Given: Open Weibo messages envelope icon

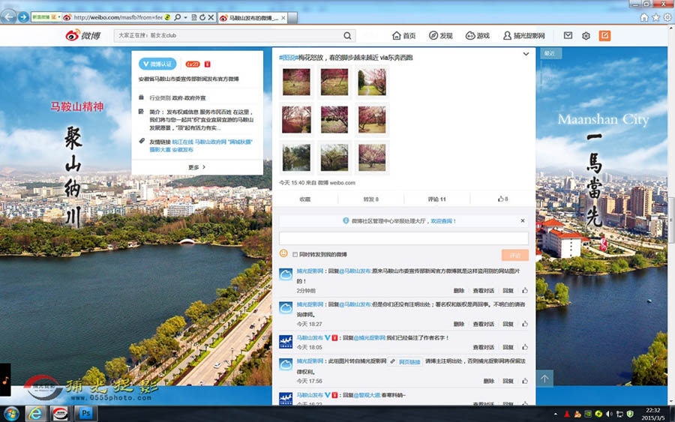Looking at the screenshot, I should coord(568,36).
